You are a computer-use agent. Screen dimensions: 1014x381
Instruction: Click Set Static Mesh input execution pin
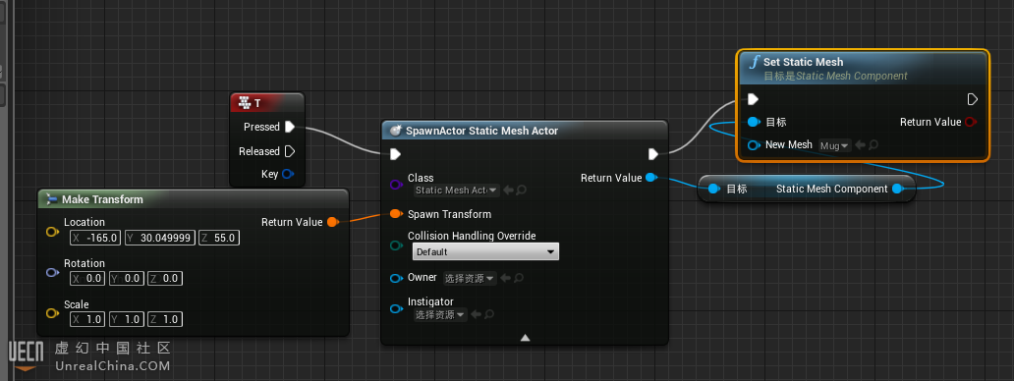point(753,99)
